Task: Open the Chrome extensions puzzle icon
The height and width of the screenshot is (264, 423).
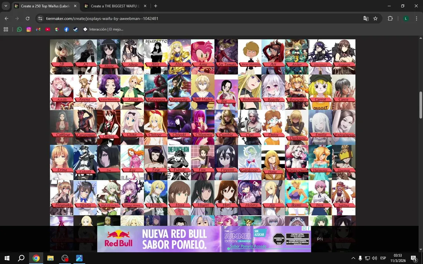Action: pyautogui.click(x=390, y=19)
